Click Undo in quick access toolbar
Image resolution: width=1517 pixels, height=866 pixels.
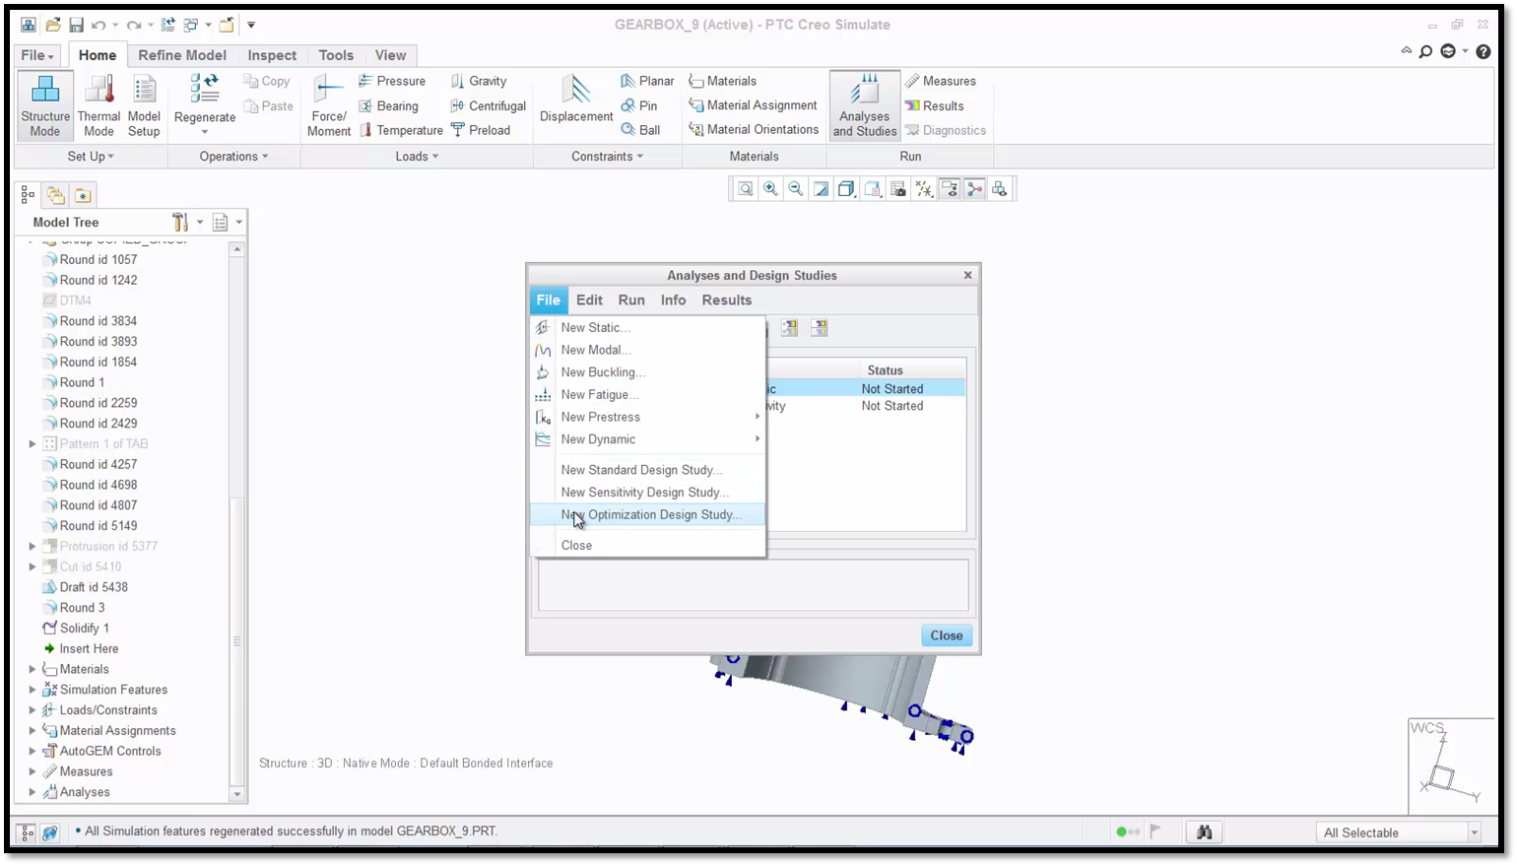point(98,25)
